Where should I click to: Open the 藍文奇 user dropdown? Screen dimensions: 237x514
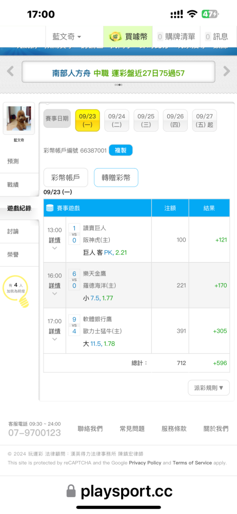click(x=67, y=36)
